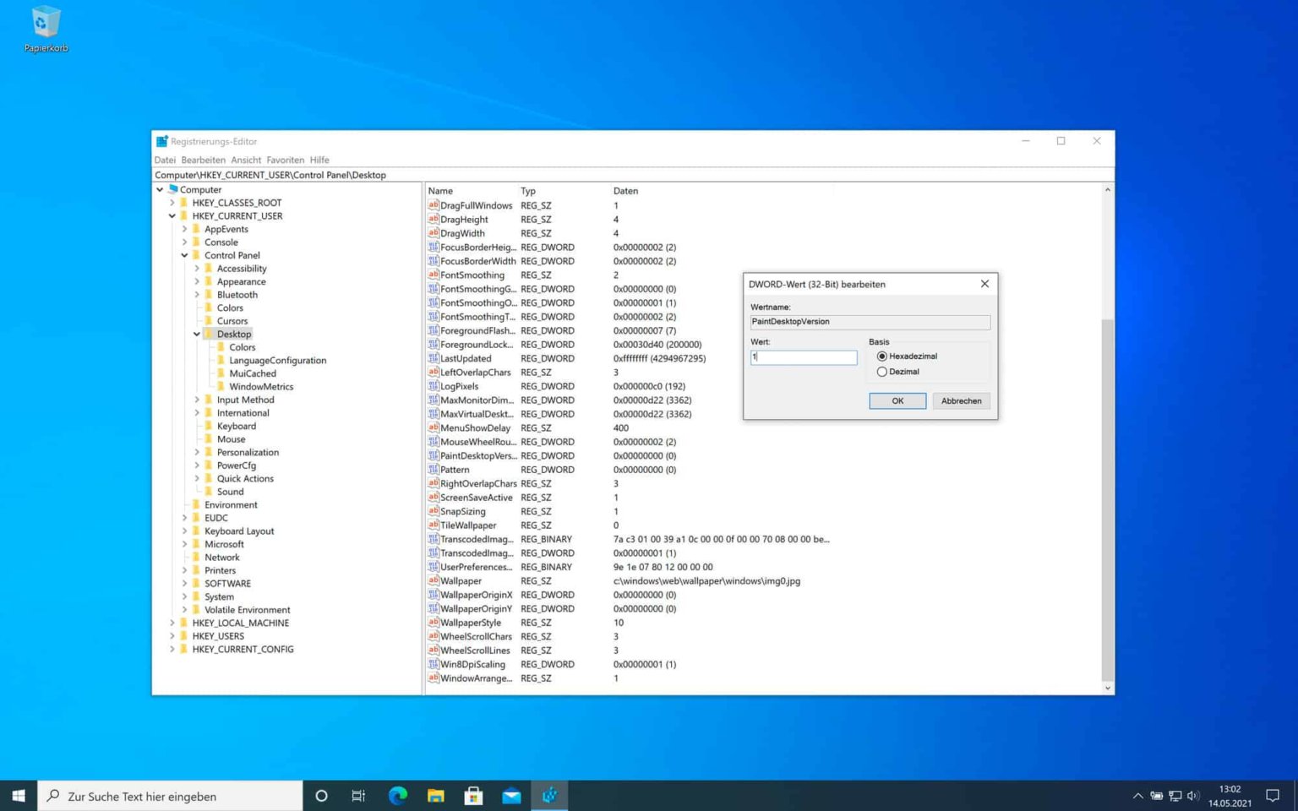Click the REG_DWORD icon beside FontSmoothingGamma
The height and width of the screenshot is (811, 1298).
[433, 289]
